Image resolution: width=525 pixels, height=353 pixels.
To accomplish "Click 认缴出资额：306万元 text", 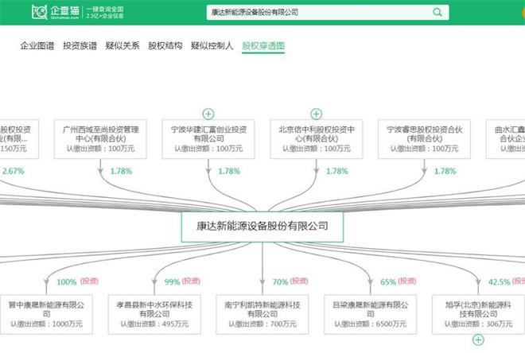I will 478,324.
